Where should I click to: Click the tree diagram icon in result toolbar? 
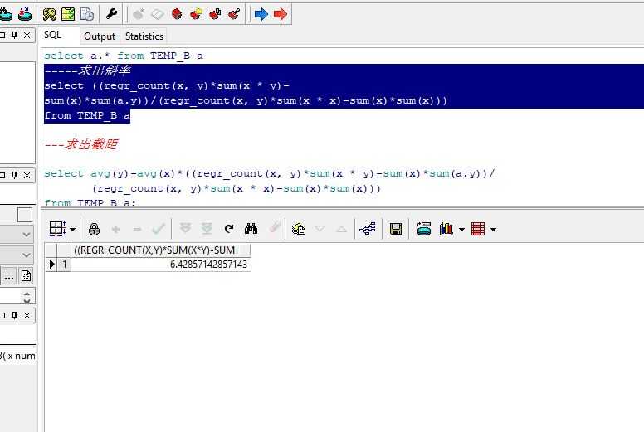pyautogui.click(x=367, y=229)
